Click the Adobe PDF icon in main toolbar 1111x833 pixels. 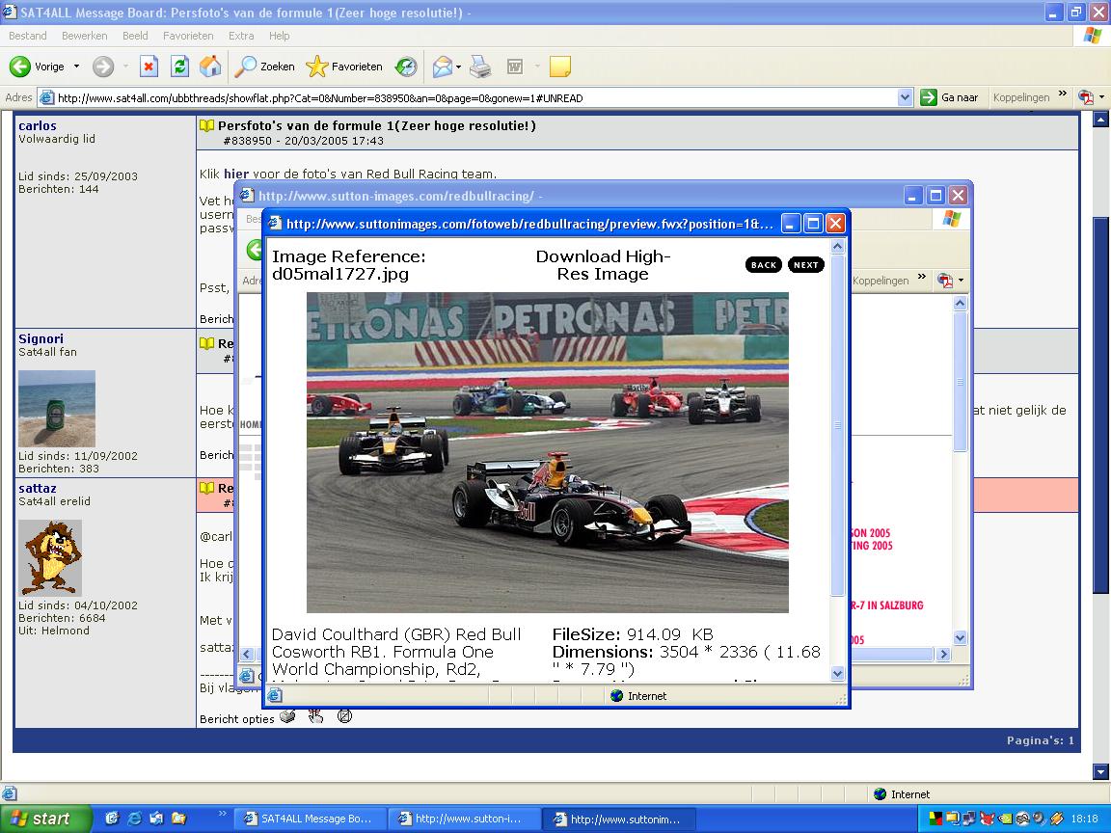pyautogui.click(x=1086, y=97)
